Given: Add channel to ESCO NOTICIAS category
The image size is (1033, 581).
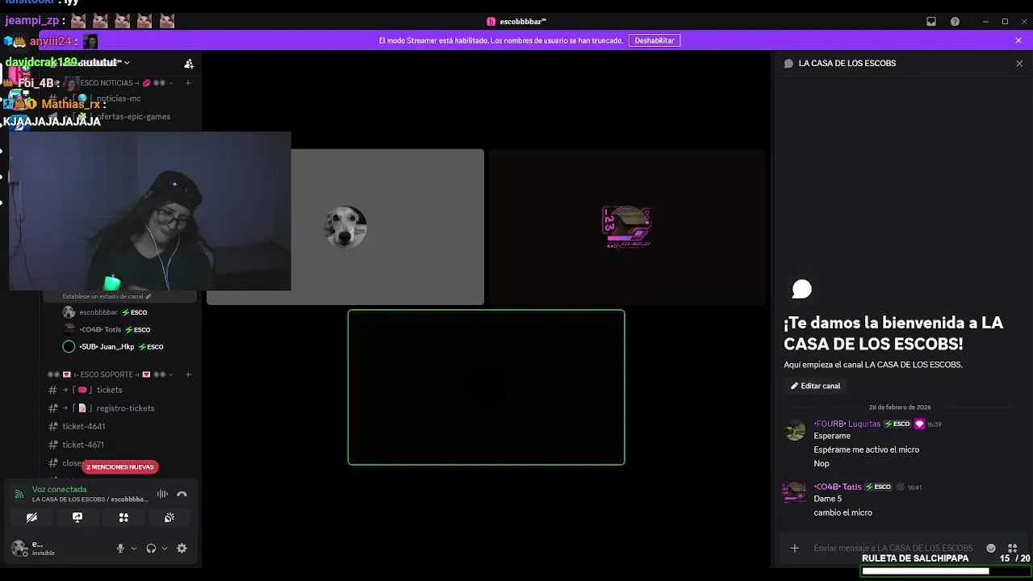Looking at the screenshot, I should click(188, 82).
